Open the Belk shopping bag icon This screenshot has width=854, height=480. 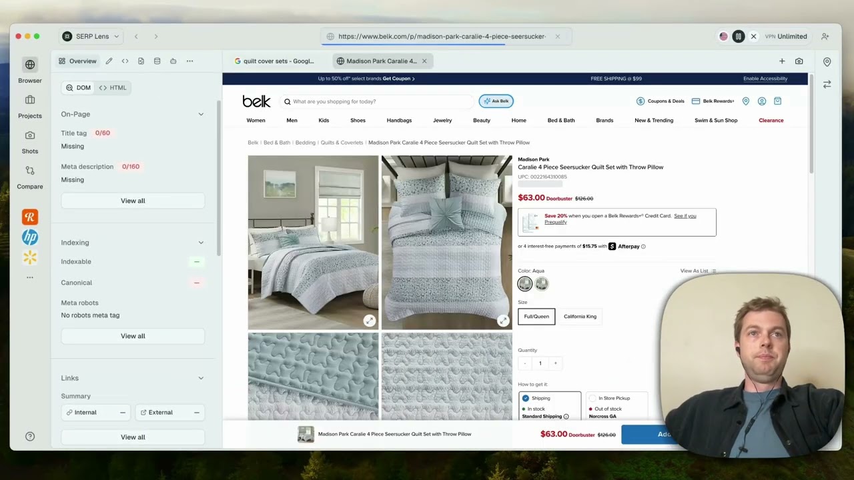point(777,101)
